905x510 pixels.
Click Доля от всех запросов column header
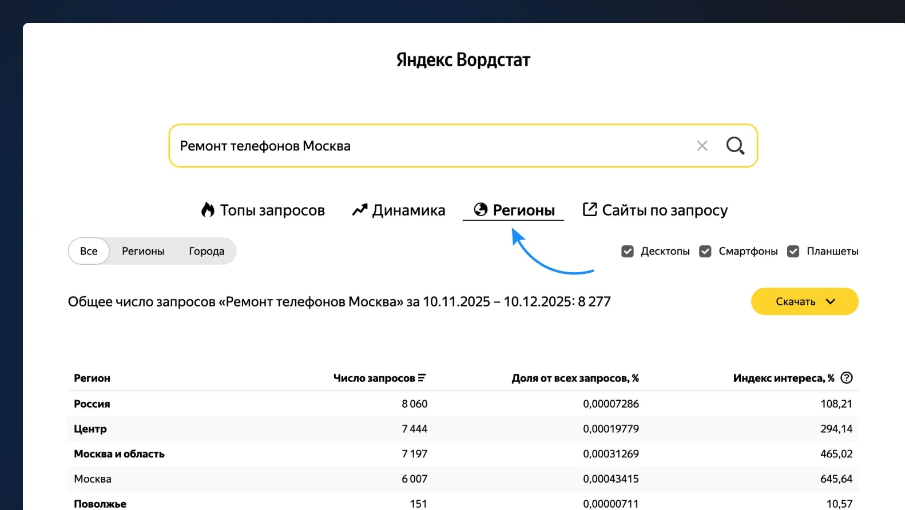coord(575,378)
